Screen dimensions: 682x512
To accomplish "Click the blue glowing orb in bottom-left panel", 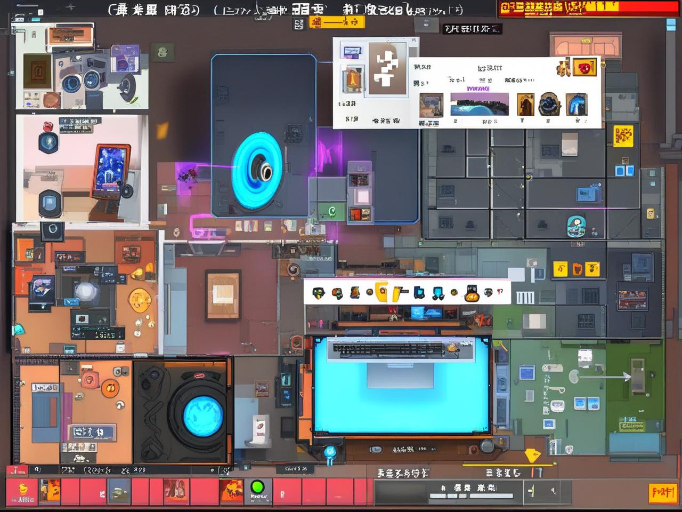I will [203, 416].
